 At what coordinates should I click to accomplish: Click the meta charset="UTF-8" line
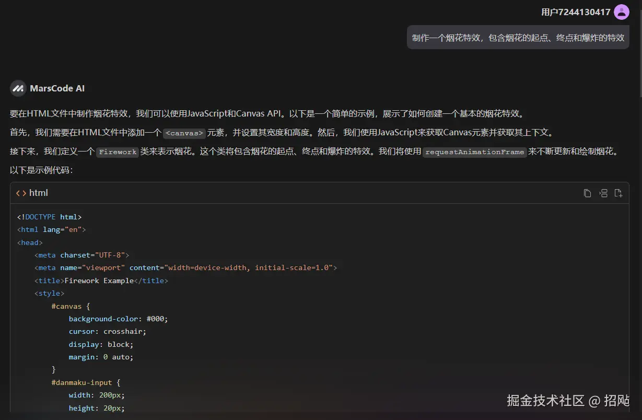click(81, 255)
